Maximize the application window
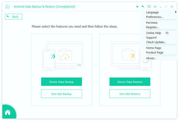Screen dimensions: 179x121 click(166, 7)
